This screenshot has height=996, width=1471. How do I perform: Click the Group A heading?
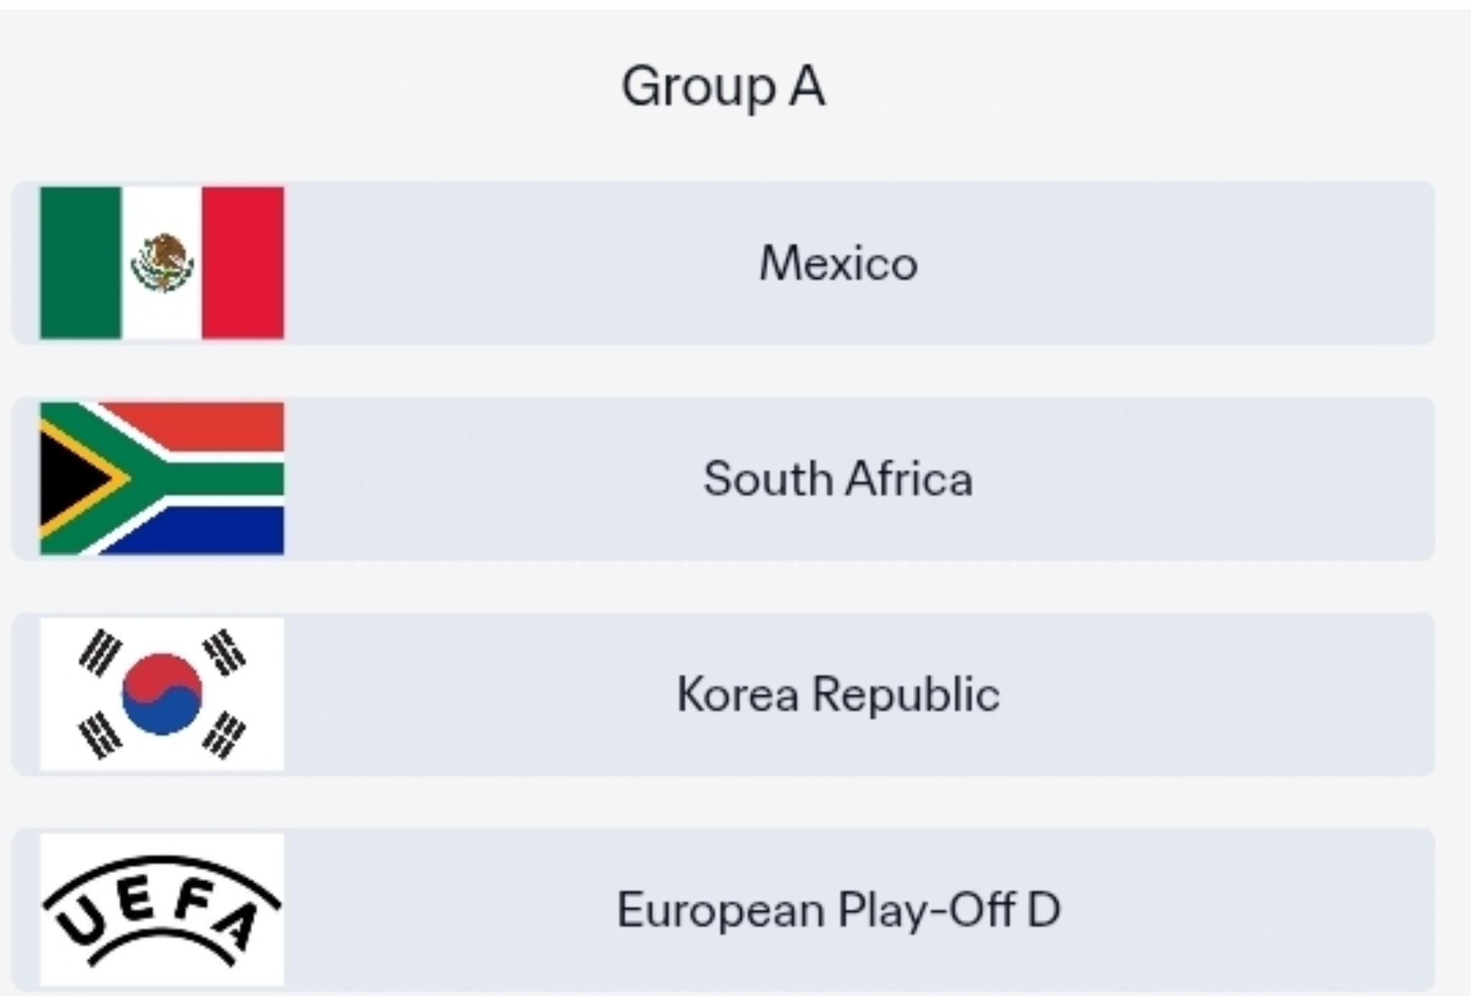coord(723,87)
